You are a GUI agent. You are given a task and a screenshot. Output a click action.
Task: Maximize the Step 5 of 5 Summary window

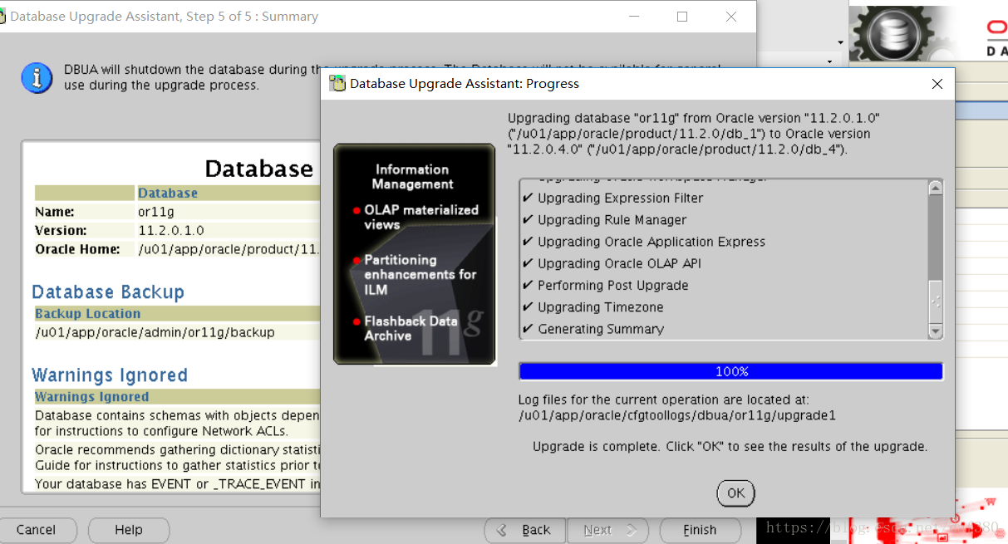(682, 17)
